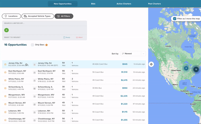Click 5 minutes ago timestamp

coord(139,64)
